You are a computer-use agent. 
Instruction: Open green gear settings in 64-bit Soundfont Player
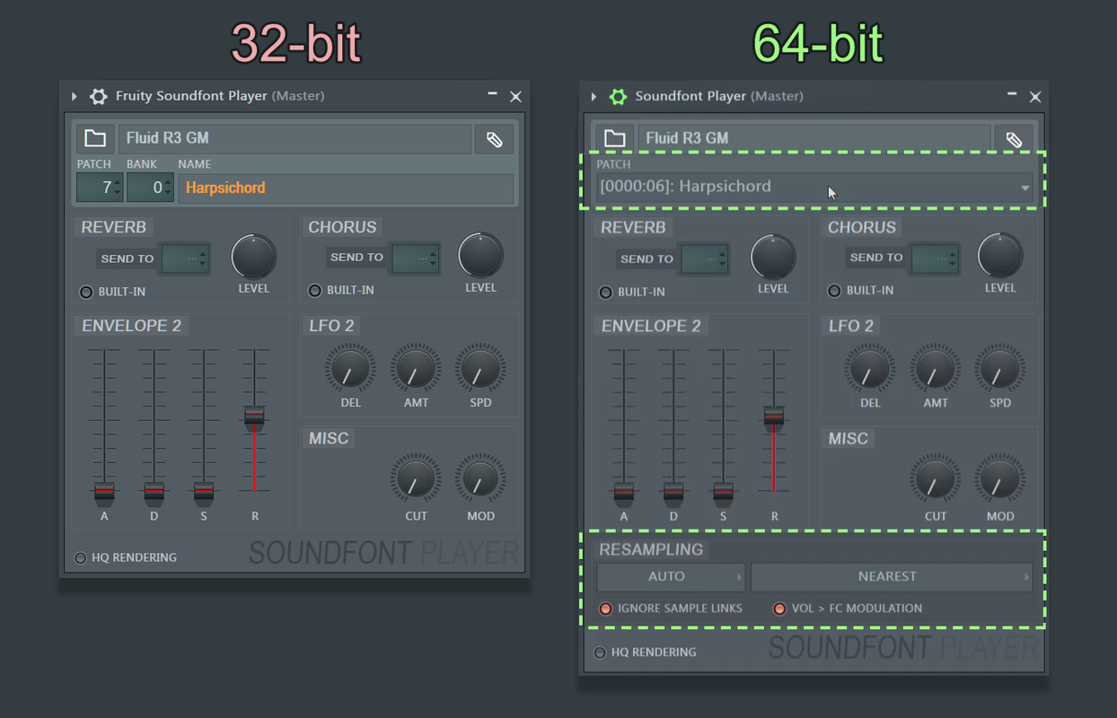618,96
